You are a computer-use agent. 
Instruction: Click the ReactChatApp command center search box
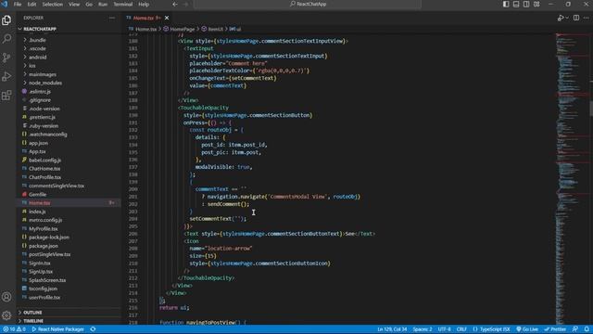[x=308, y=4]
